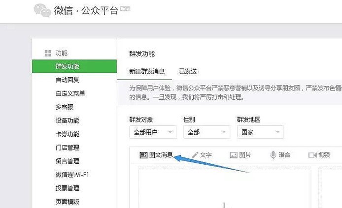The height and width of the screenshot is (208, 342).
Task: Click the 群发对象 label
Action: click(x=141, y=119)
